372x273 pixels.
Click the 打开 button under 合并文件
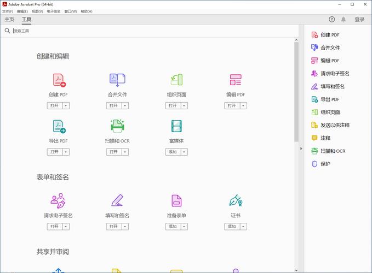pos(114,106)
